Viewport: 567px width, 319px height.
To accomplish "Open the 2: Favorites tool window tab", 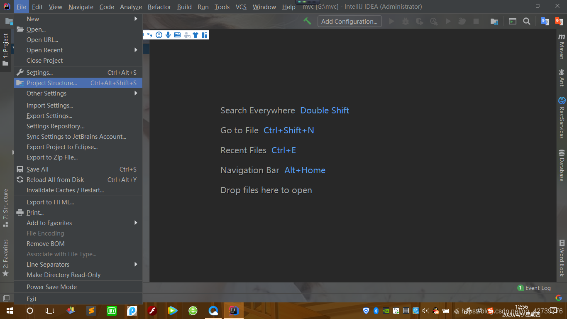I will pos(5,258).
